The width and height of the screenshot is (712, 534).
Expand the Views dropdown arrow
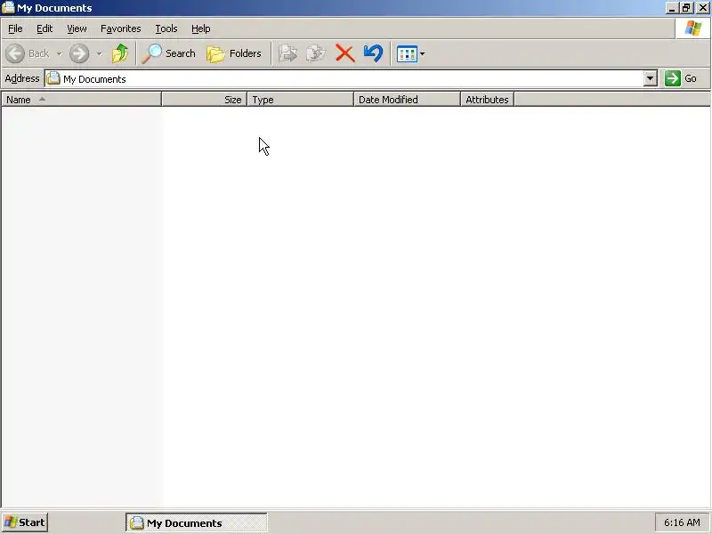tap(422, 53)
